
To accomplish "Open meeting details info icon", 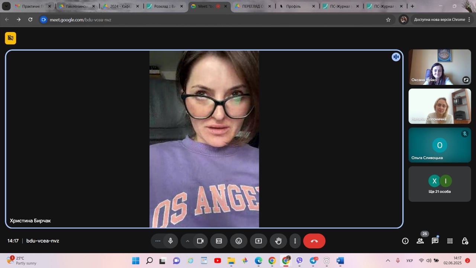I will pyautogui.click(x=405, y=241).
